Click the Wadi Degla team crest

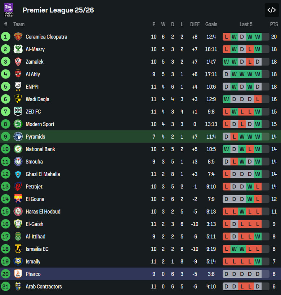point(18,99)
